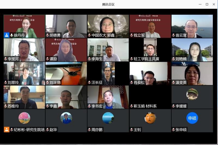
Task: Click the muted mic icon beside 翁云宣
Action: point(174,35)
